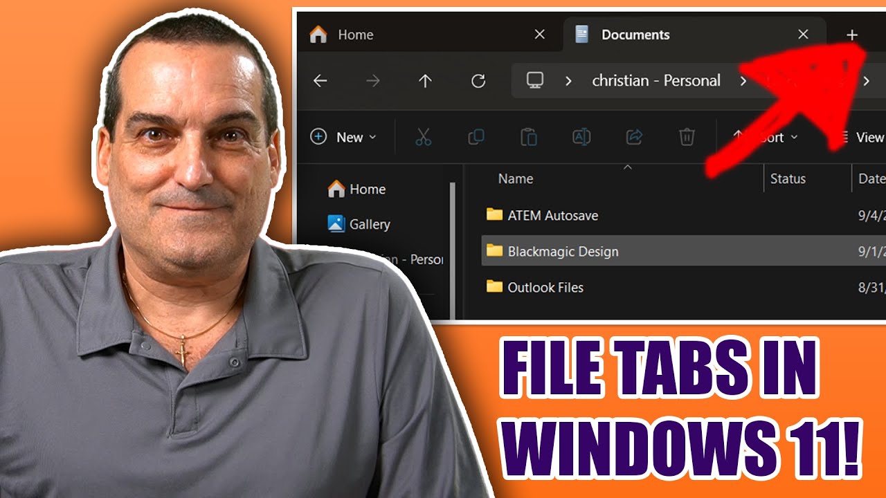886x498 pixels.
Task: Click the Copy icon
Action: click(476, 137)
